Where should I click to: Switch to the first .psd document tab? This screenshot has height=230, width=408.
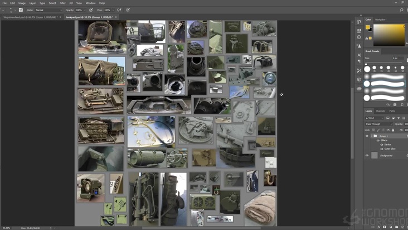coord(30,17)
